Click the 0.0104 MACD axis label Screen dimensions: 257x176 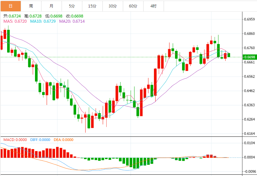[250, 143]
